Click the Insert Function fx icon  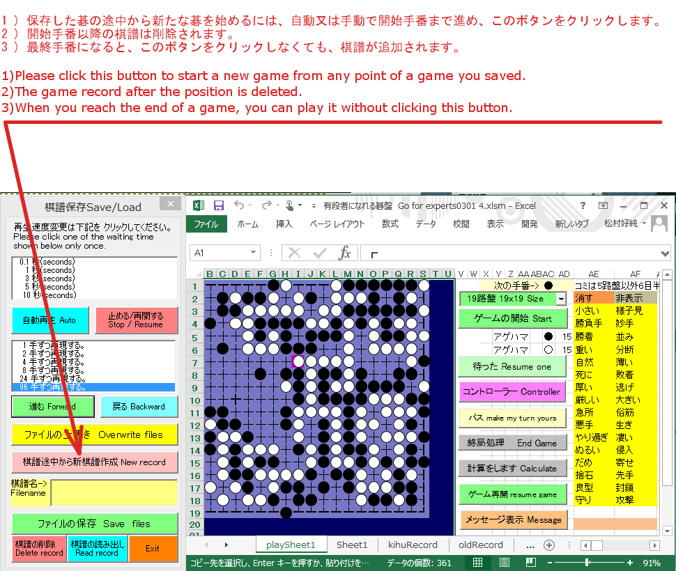[x=345, y=253]
